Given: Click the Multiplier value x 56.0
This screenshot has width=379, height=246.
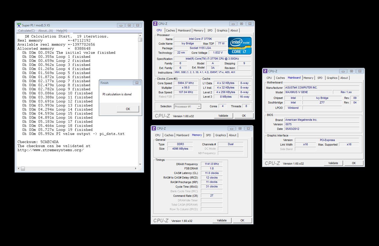Looking at the screenshot, I should 186,88.
